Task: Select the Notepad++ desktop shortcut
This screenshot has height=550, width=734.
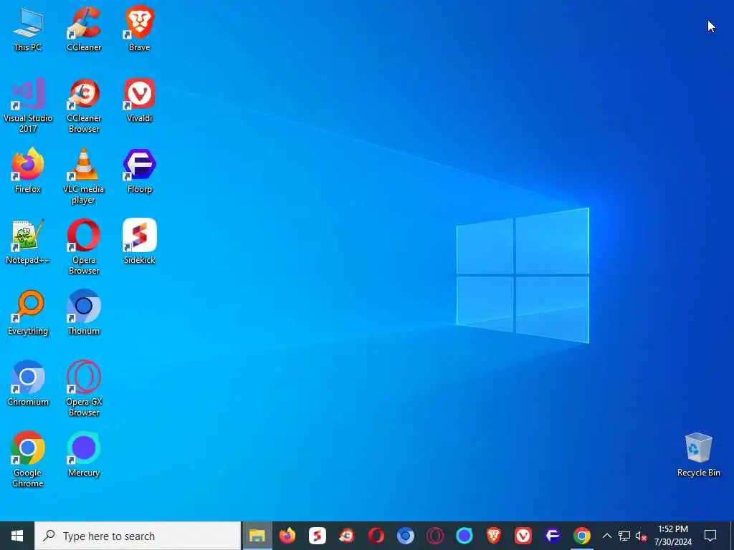Action: pyautogui.click(x=28, y=242)
